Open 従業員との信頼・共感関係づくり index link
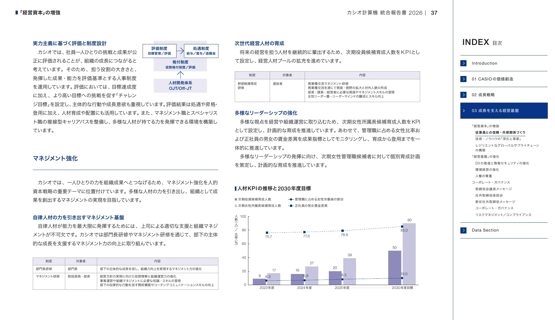555x320 pixels. [x=500, y=133]
